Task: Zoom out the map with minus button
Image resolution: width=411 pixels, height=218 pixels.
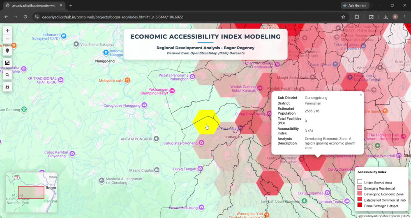Action: 7,39
